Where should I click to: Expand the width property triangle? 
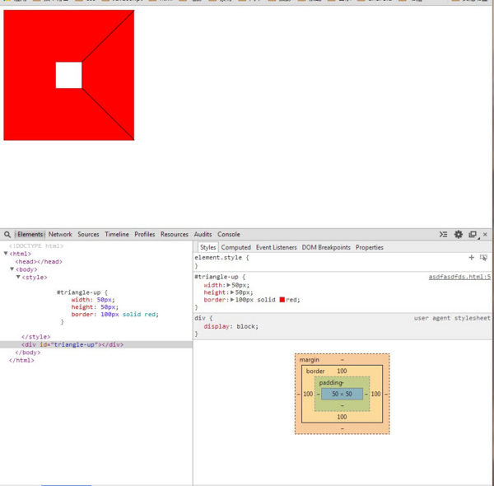229,285
